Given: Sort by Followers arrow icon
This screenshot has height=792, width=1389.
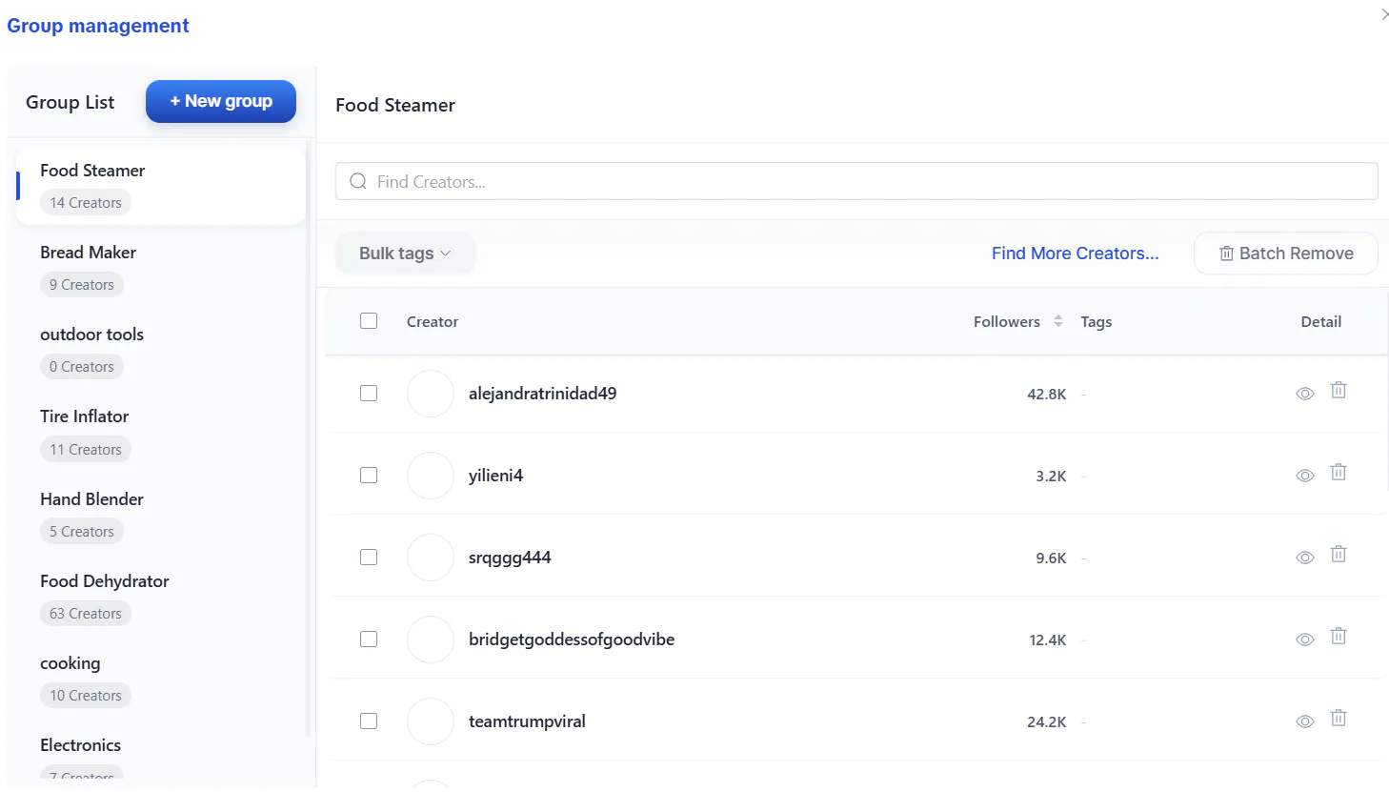Looking at the screenshot, I should 1057,321.
